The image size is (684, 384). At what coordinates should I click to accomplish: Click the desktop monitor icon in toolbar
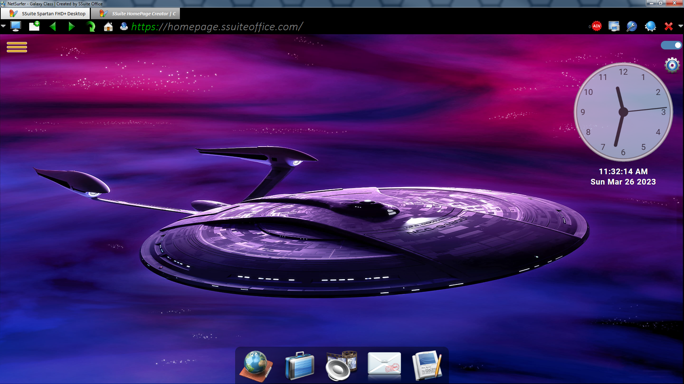(x=16, y=26)
